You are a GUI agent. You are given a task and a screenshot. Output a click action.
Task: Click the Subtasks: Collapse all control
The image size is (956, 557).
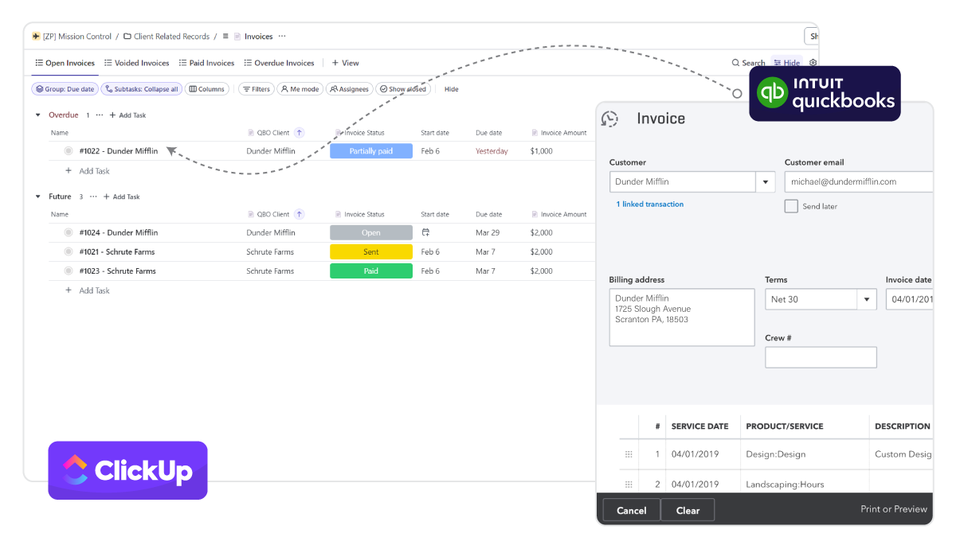pyautogui.click(x=141, y=88)
